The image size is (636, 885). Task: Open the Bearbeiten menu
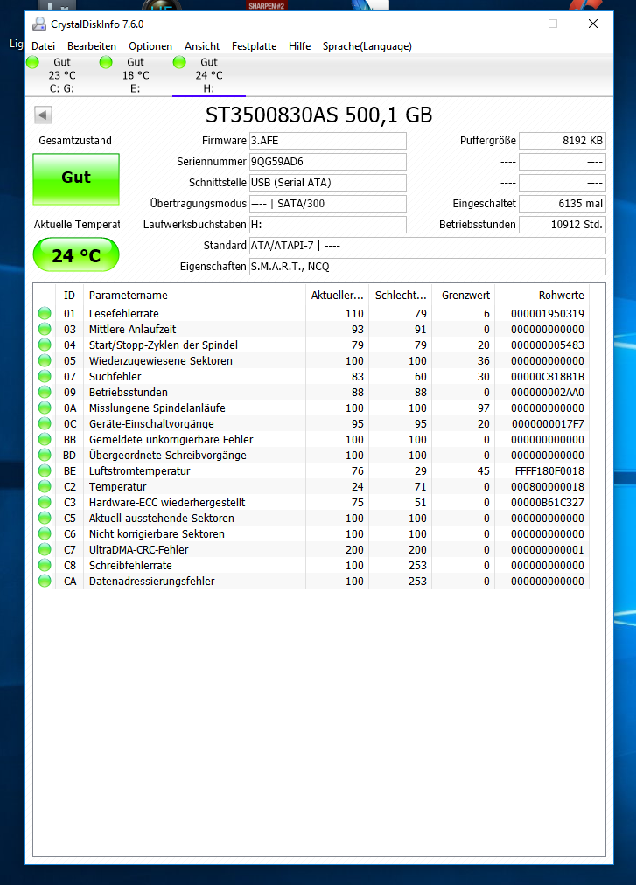pos(92,46)
